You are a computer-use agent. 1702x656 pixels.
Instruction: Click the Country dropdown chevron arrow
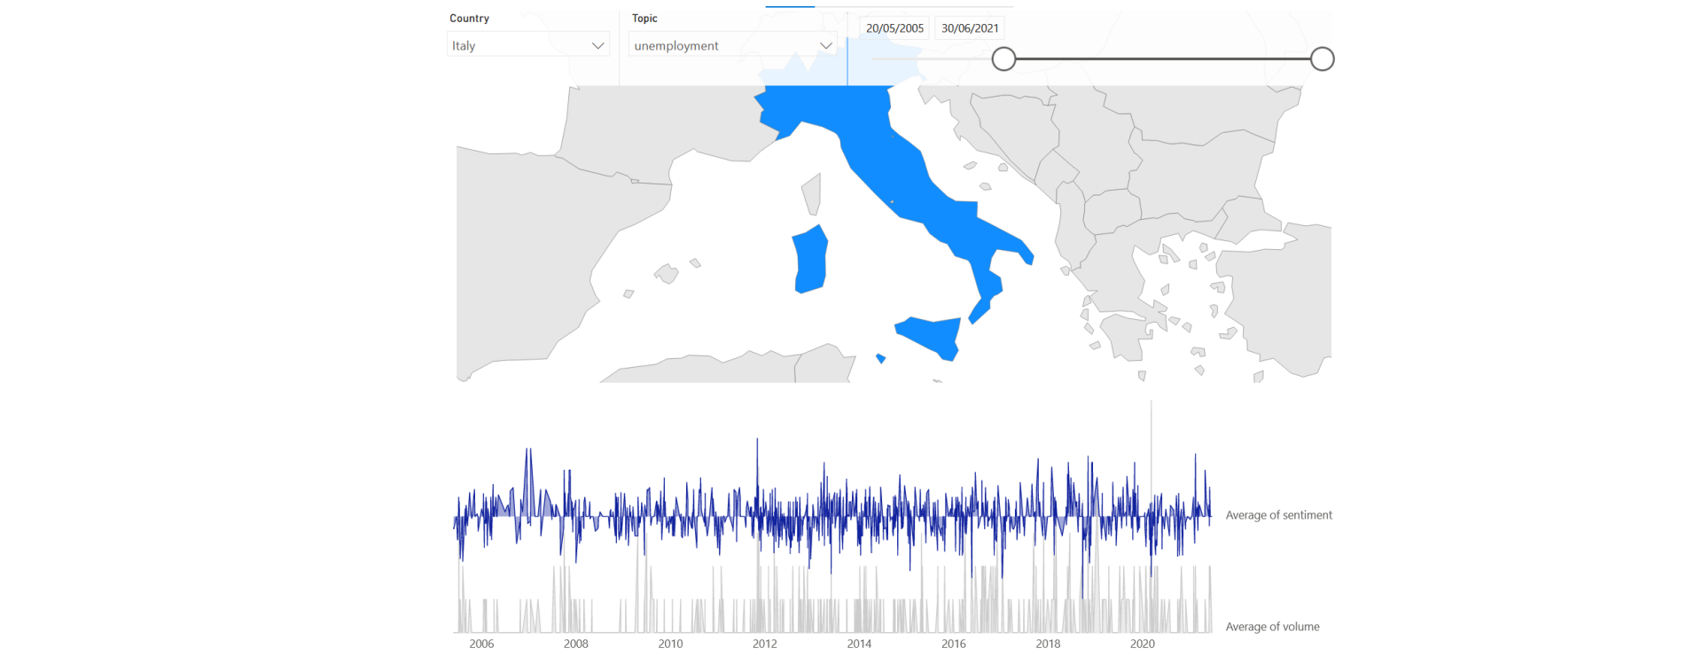coord(598,46)
